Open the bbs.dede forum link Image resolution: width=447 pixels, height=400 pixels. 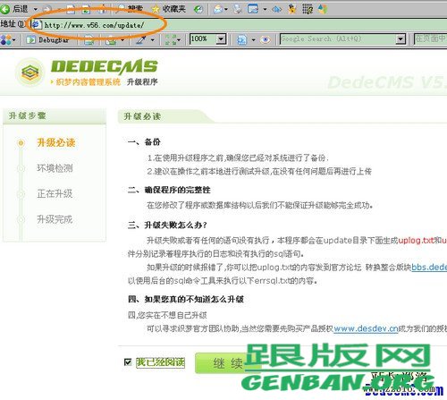429,268
